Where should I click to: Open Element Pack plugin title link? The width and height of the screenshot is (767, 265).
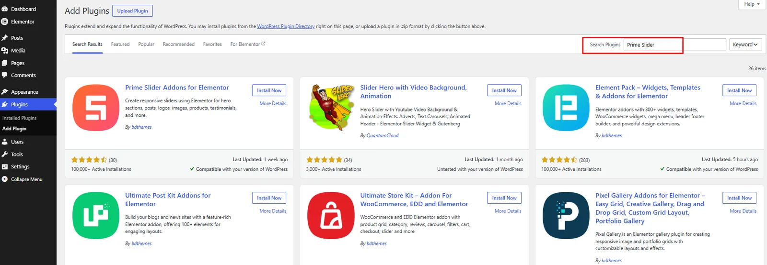pos(648,92)
